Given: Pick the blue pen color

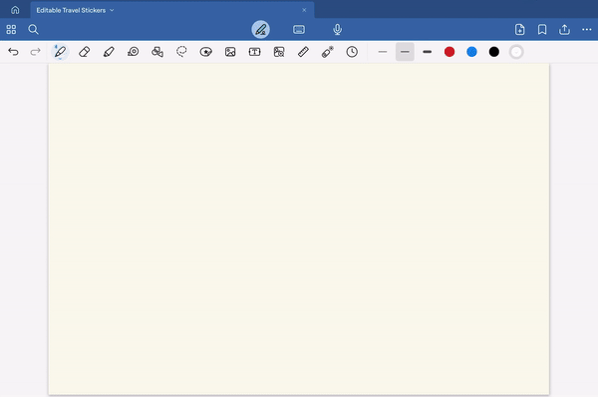Looking at the screenshot, I should point(471,52).
